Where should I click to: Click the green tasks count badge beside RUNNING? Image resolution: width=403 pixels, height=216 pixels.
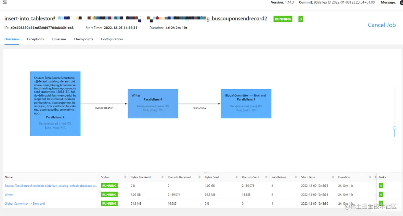[301, 19]
